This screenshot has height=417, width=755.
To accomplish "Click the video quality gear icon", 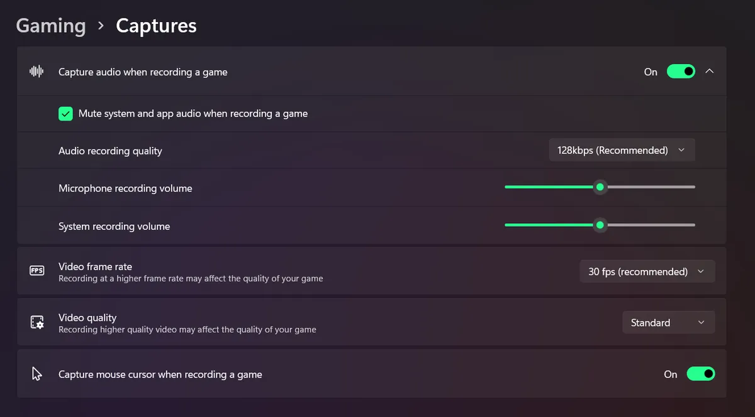I will pyautogui.click(x=37, y=322).
